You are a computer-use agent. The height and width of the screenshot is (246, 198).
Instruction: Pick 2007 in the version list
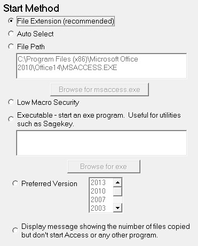tap(98, 199)
